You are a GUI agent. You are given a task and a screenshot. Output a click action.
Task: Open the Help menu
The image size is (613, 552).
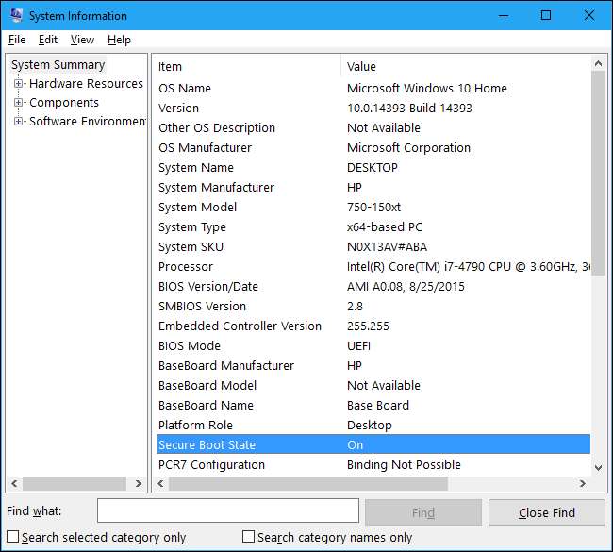119,40
